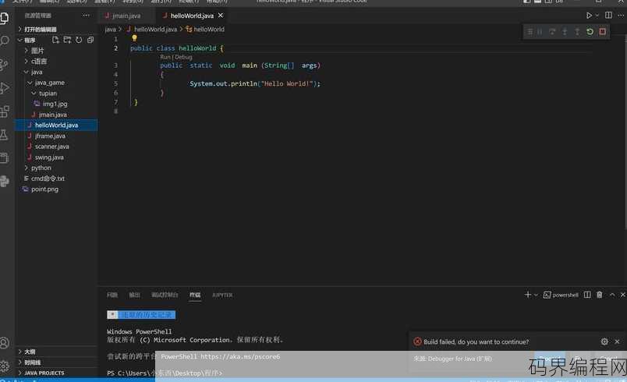Open run options dropdown arrow
This screenshot has height=382, width=627.
pyautogui.click(x=597, y=16)
